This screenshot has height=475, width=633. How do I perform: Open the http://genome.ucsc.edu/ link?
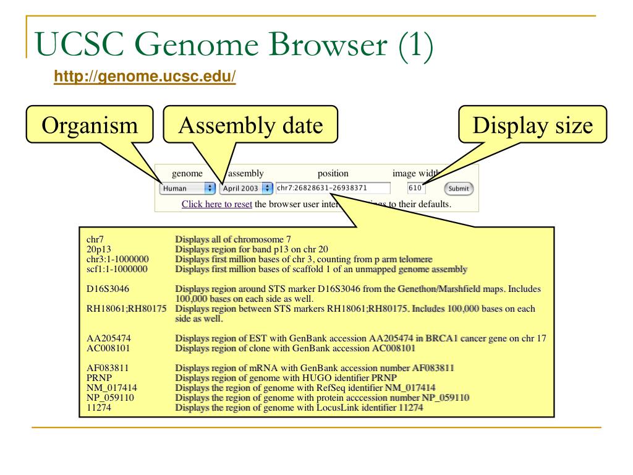[x=145, y=76]
